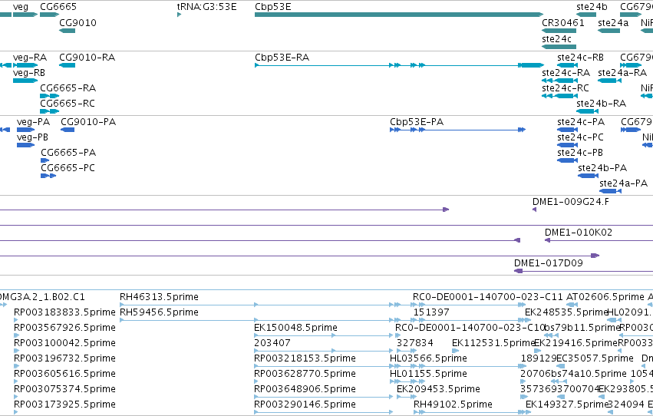Click the DME1-017D09 clone label
This screenshot has height=416, width=653.
coord(548,262)
